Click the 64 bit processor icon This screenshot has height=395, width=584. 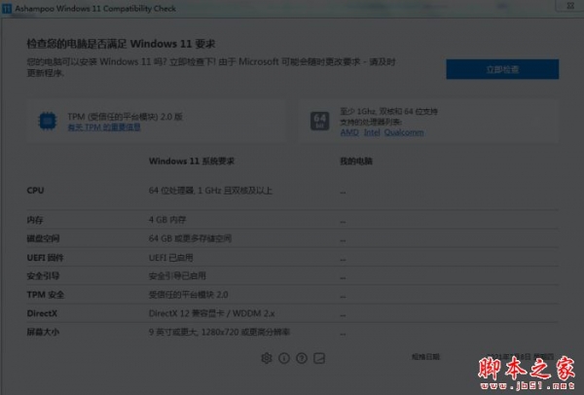[319, 121]
